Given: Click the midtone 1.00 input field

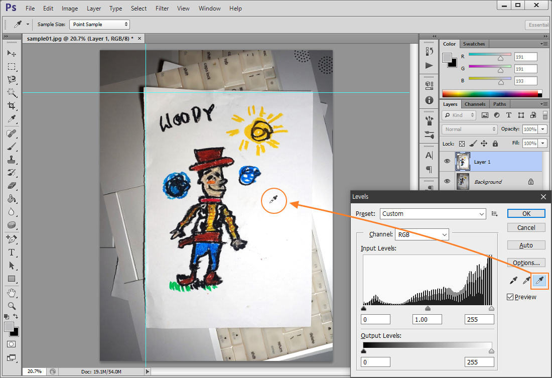Looking at the screenshot, I should point(427,320).
